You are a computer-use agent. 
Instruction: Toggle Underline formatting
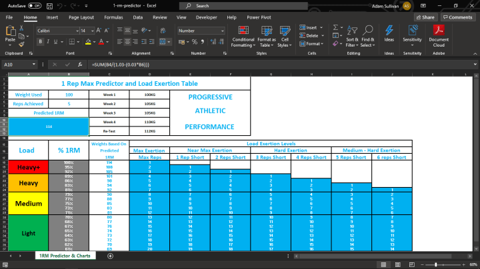[x=55, y=42]
